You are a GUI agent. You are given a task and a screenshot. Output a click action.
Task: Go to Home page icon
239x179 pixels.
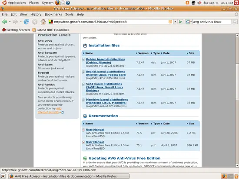(43, 22)
